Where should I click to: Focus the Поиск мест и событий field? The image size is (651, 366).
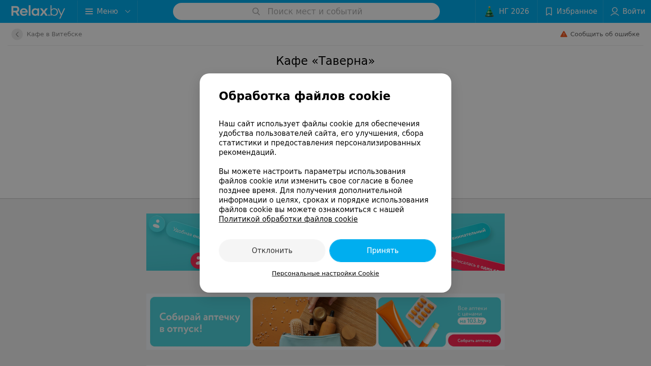point(306,11)
